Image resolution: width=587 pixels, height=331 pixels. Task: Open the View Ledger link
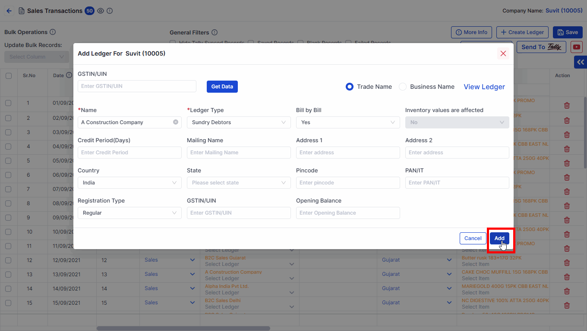484,87
